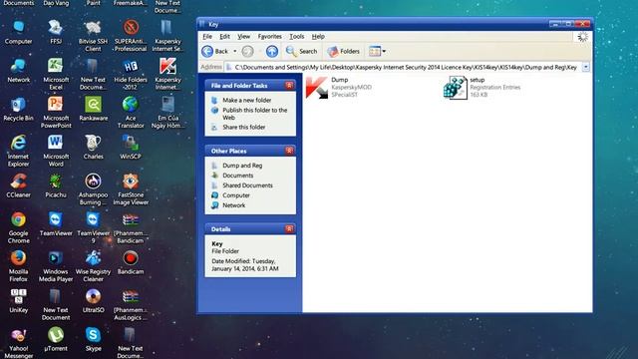638x359 pixels.
Task: Select the Picachu desktop icon
Action: [56, 186]
